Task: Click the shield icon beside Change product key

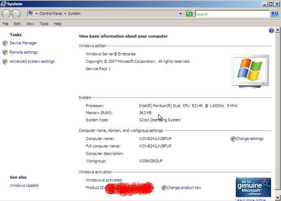Action: (x=164, y=188)
